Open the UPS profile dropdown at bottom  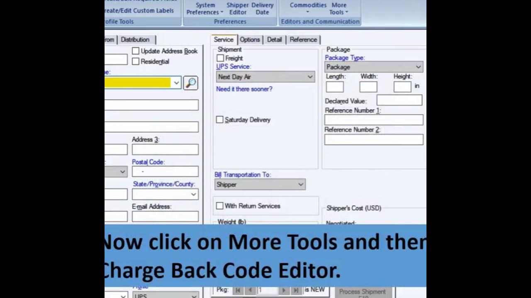click(x=165, y=295)
